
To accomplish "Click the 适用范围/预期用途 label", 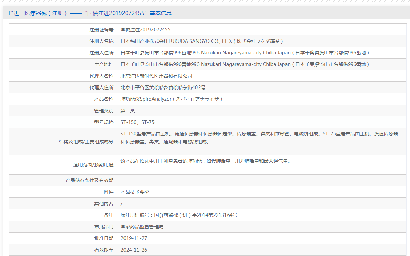I will pyautogui.click(x=93, y=165).
